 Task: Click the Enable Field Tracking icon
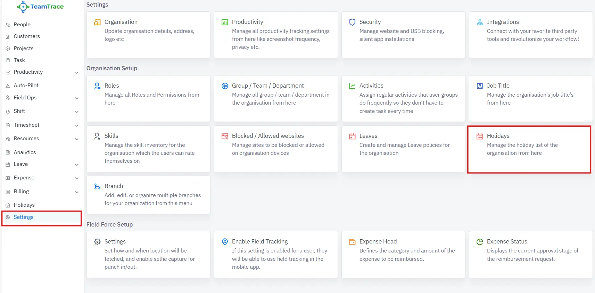[x=225, y=242]
